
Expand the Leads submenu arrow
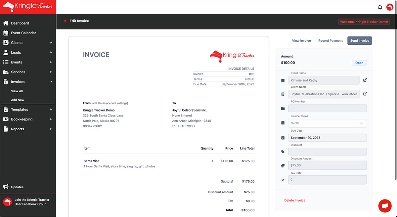51,52
